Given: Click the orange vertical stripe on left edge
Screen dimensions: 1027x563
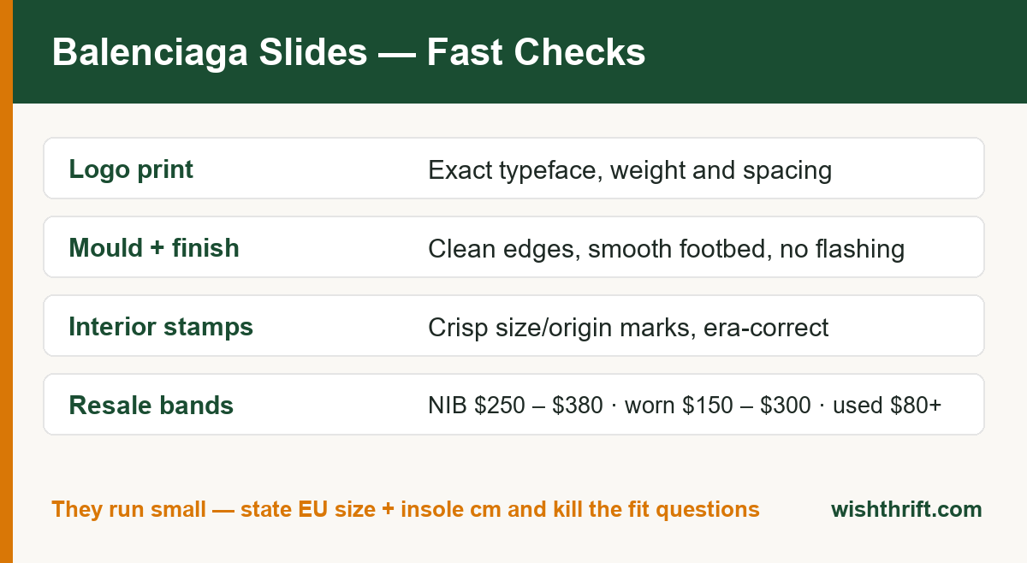Looking at the screenshot, I should 6,281.
